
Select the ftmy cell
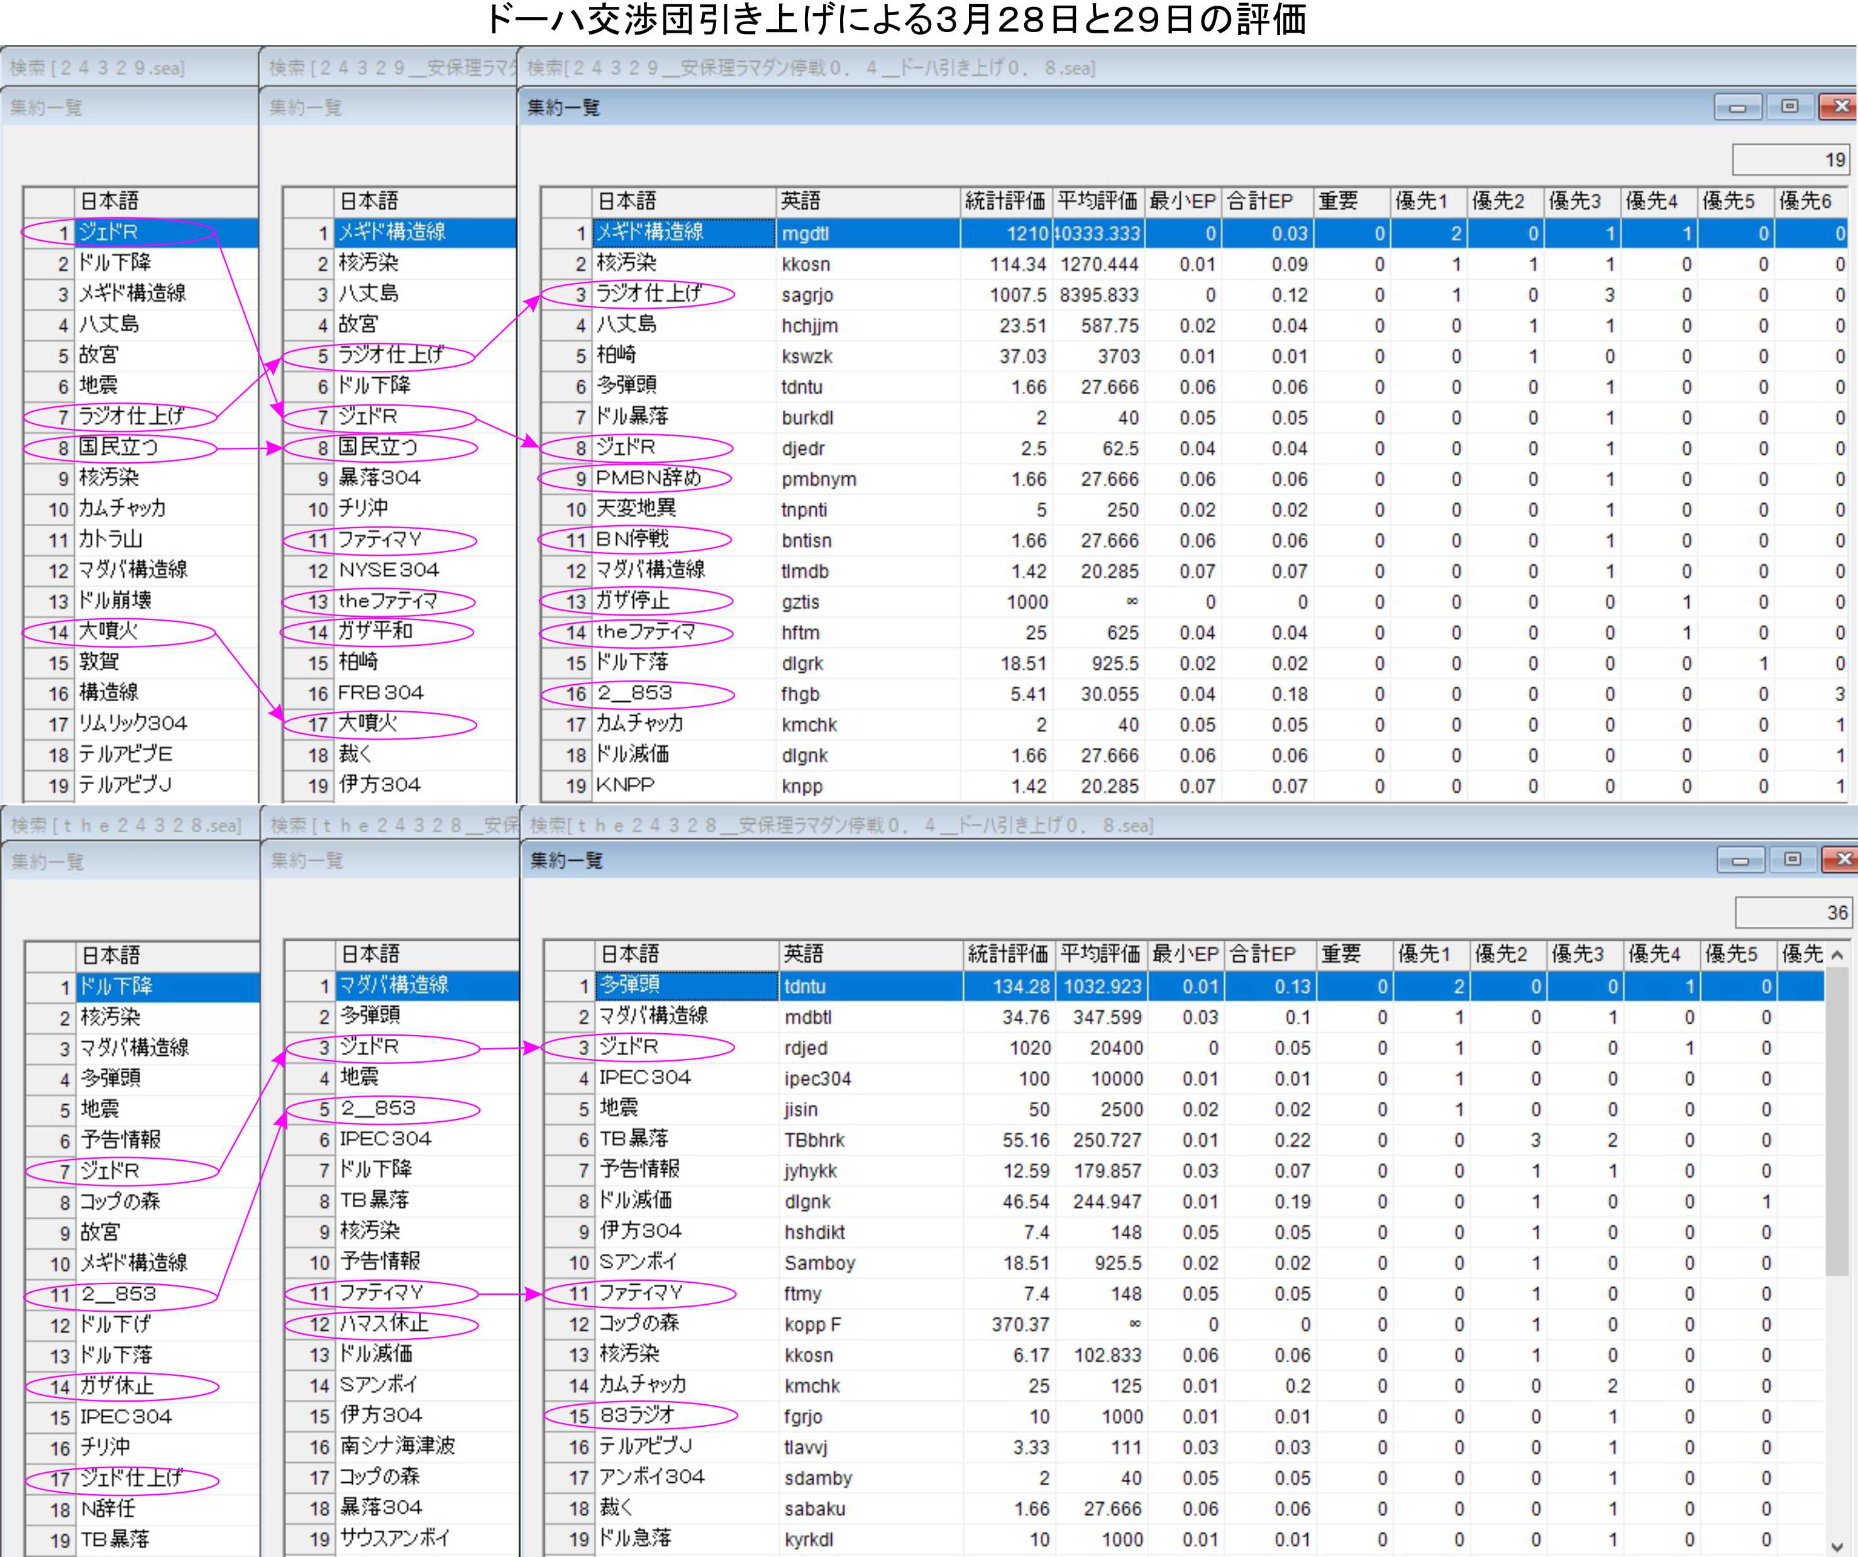click(x=871, y=1294)
